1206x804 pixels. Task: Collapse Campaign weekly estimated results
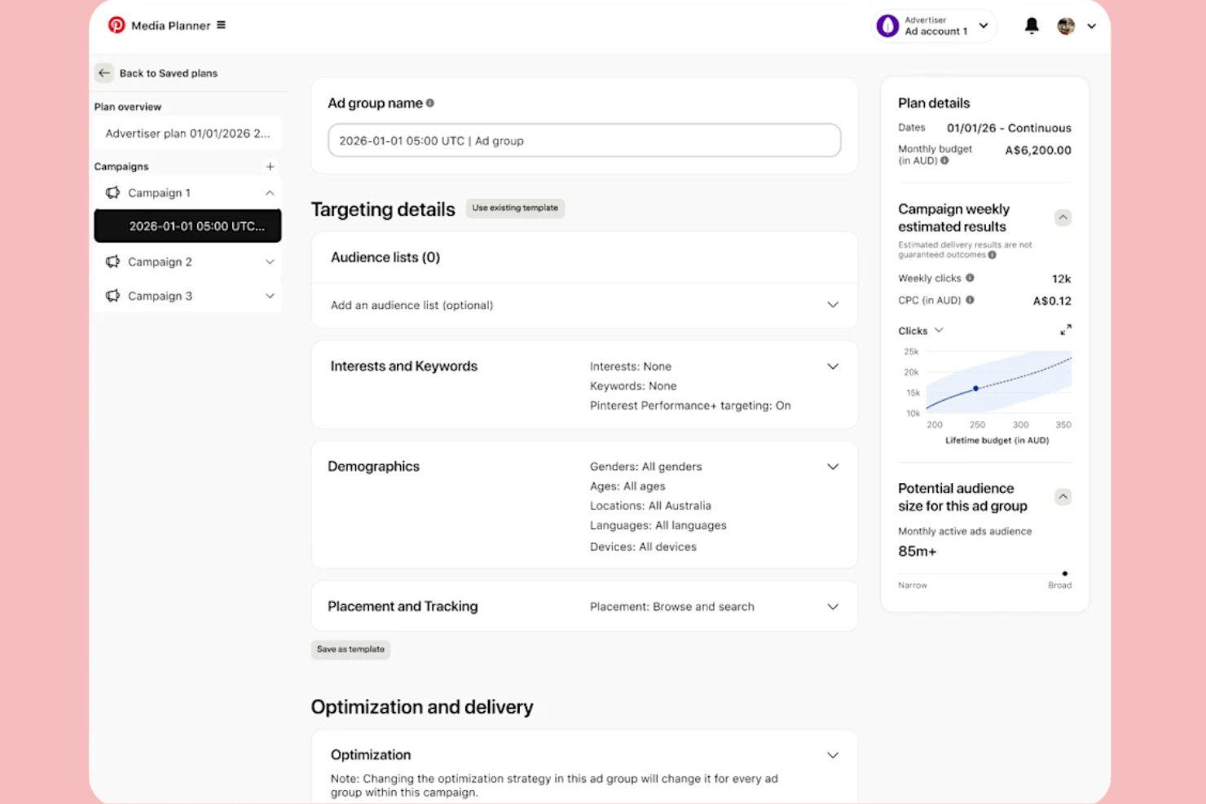[x=1063, y=217]
